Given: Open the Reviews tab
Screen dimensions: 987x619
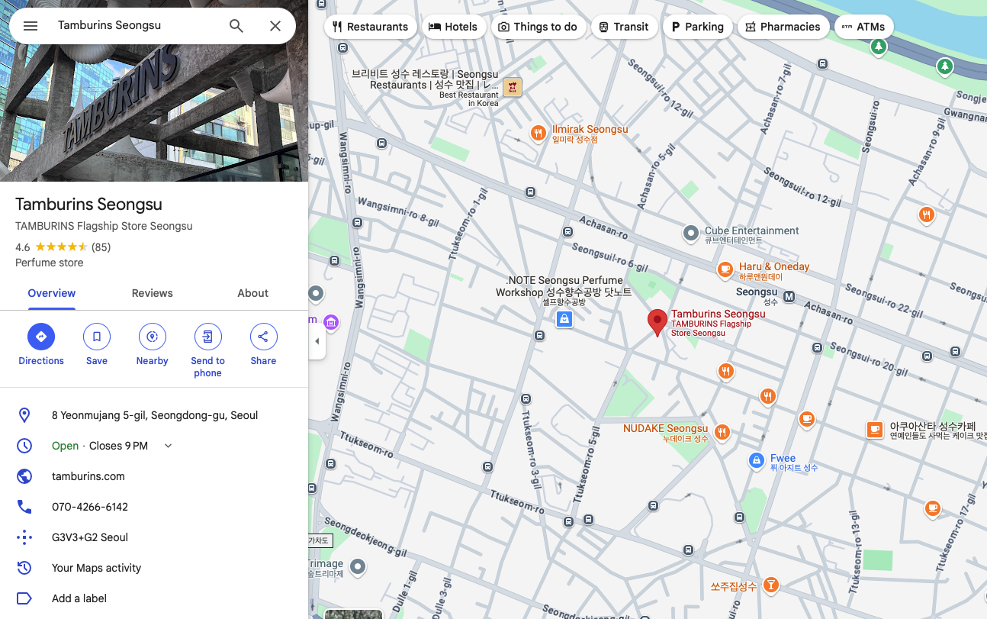Looking at the screenshot, I should [x=153, y=293].
